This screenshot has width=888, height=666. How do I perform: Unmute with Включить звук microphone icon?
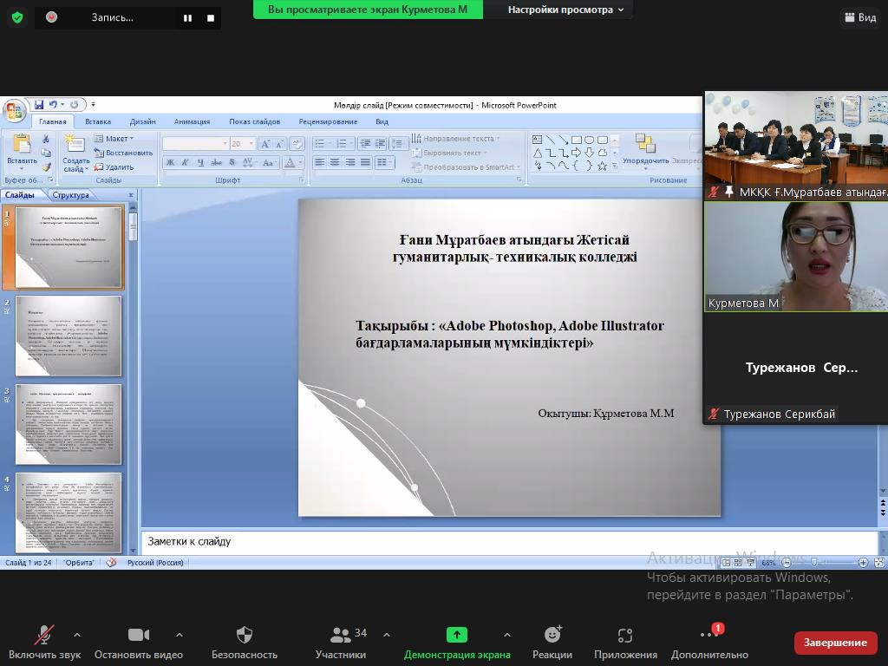[44, 635]
